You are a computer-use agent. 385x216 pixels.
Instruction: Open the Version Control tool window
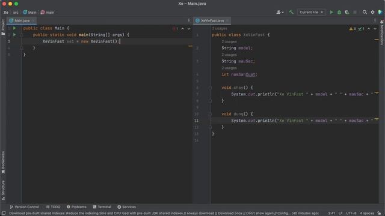point(24,207)
